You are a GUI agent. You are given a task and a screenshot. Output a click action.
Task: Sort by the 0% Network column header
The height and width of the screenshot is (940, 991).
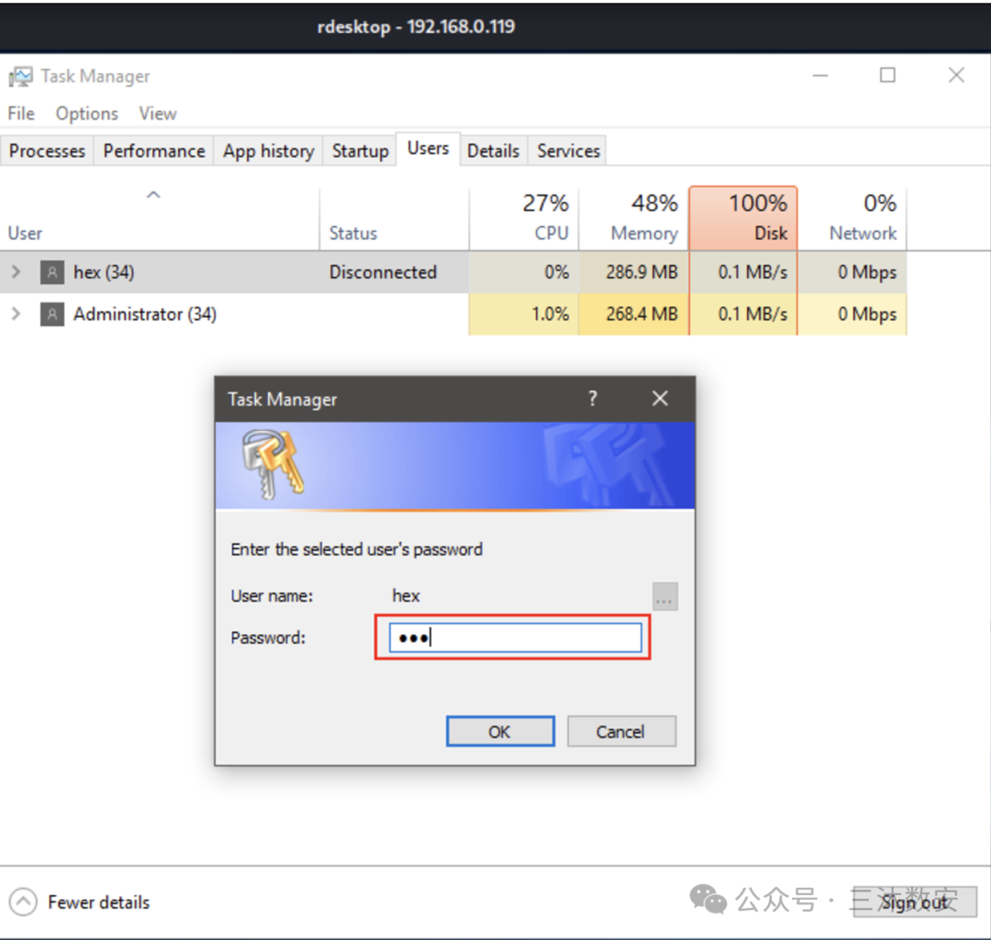(x=852, y=218)
